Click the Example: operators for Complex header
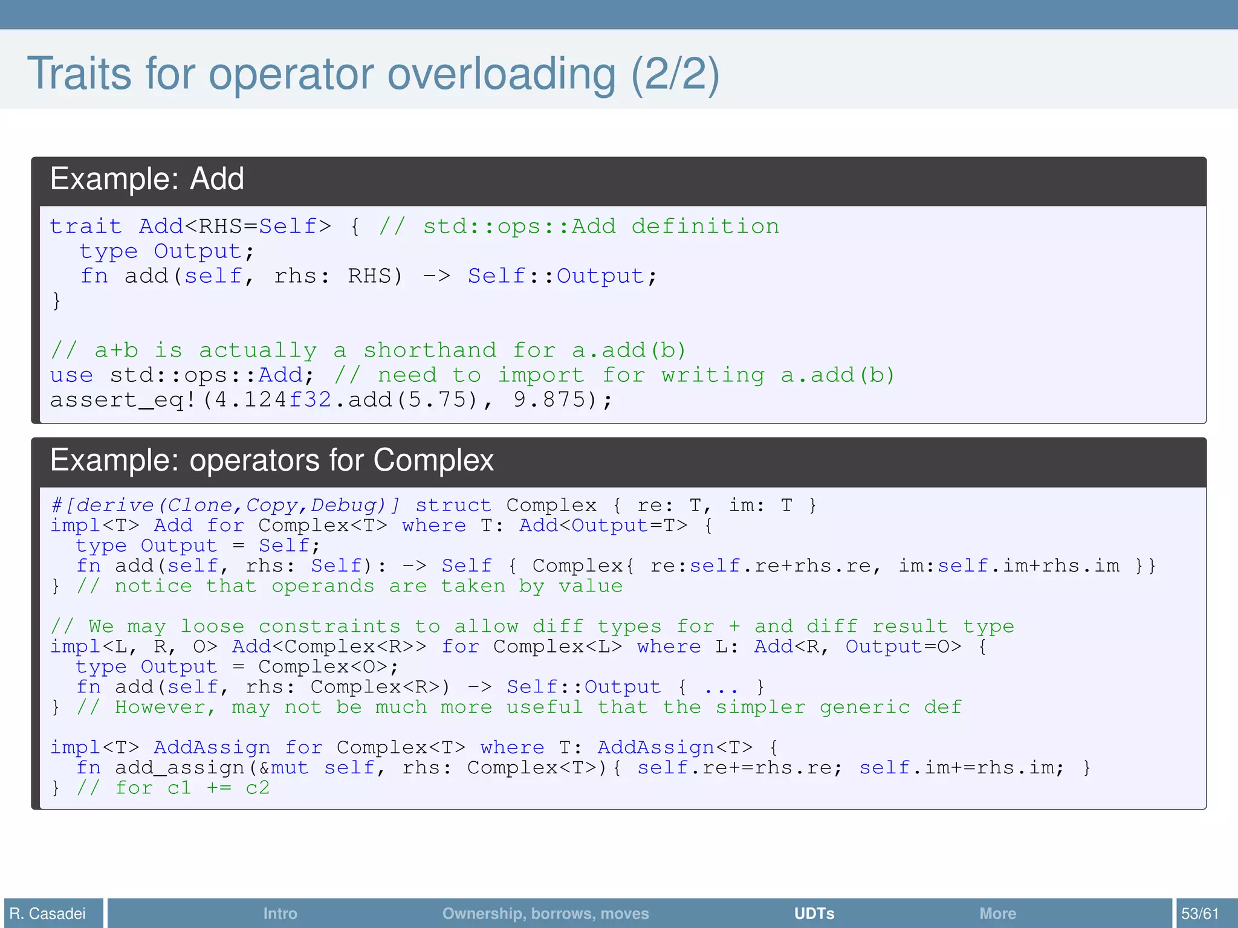Screen dimensions: 1238x928 [271, 460]
